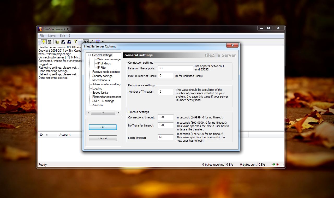Click the tree horizontal scrollbar thumb
Image resolution: width=334 pixels, height=198 pixels.
[x=103, y=113]
